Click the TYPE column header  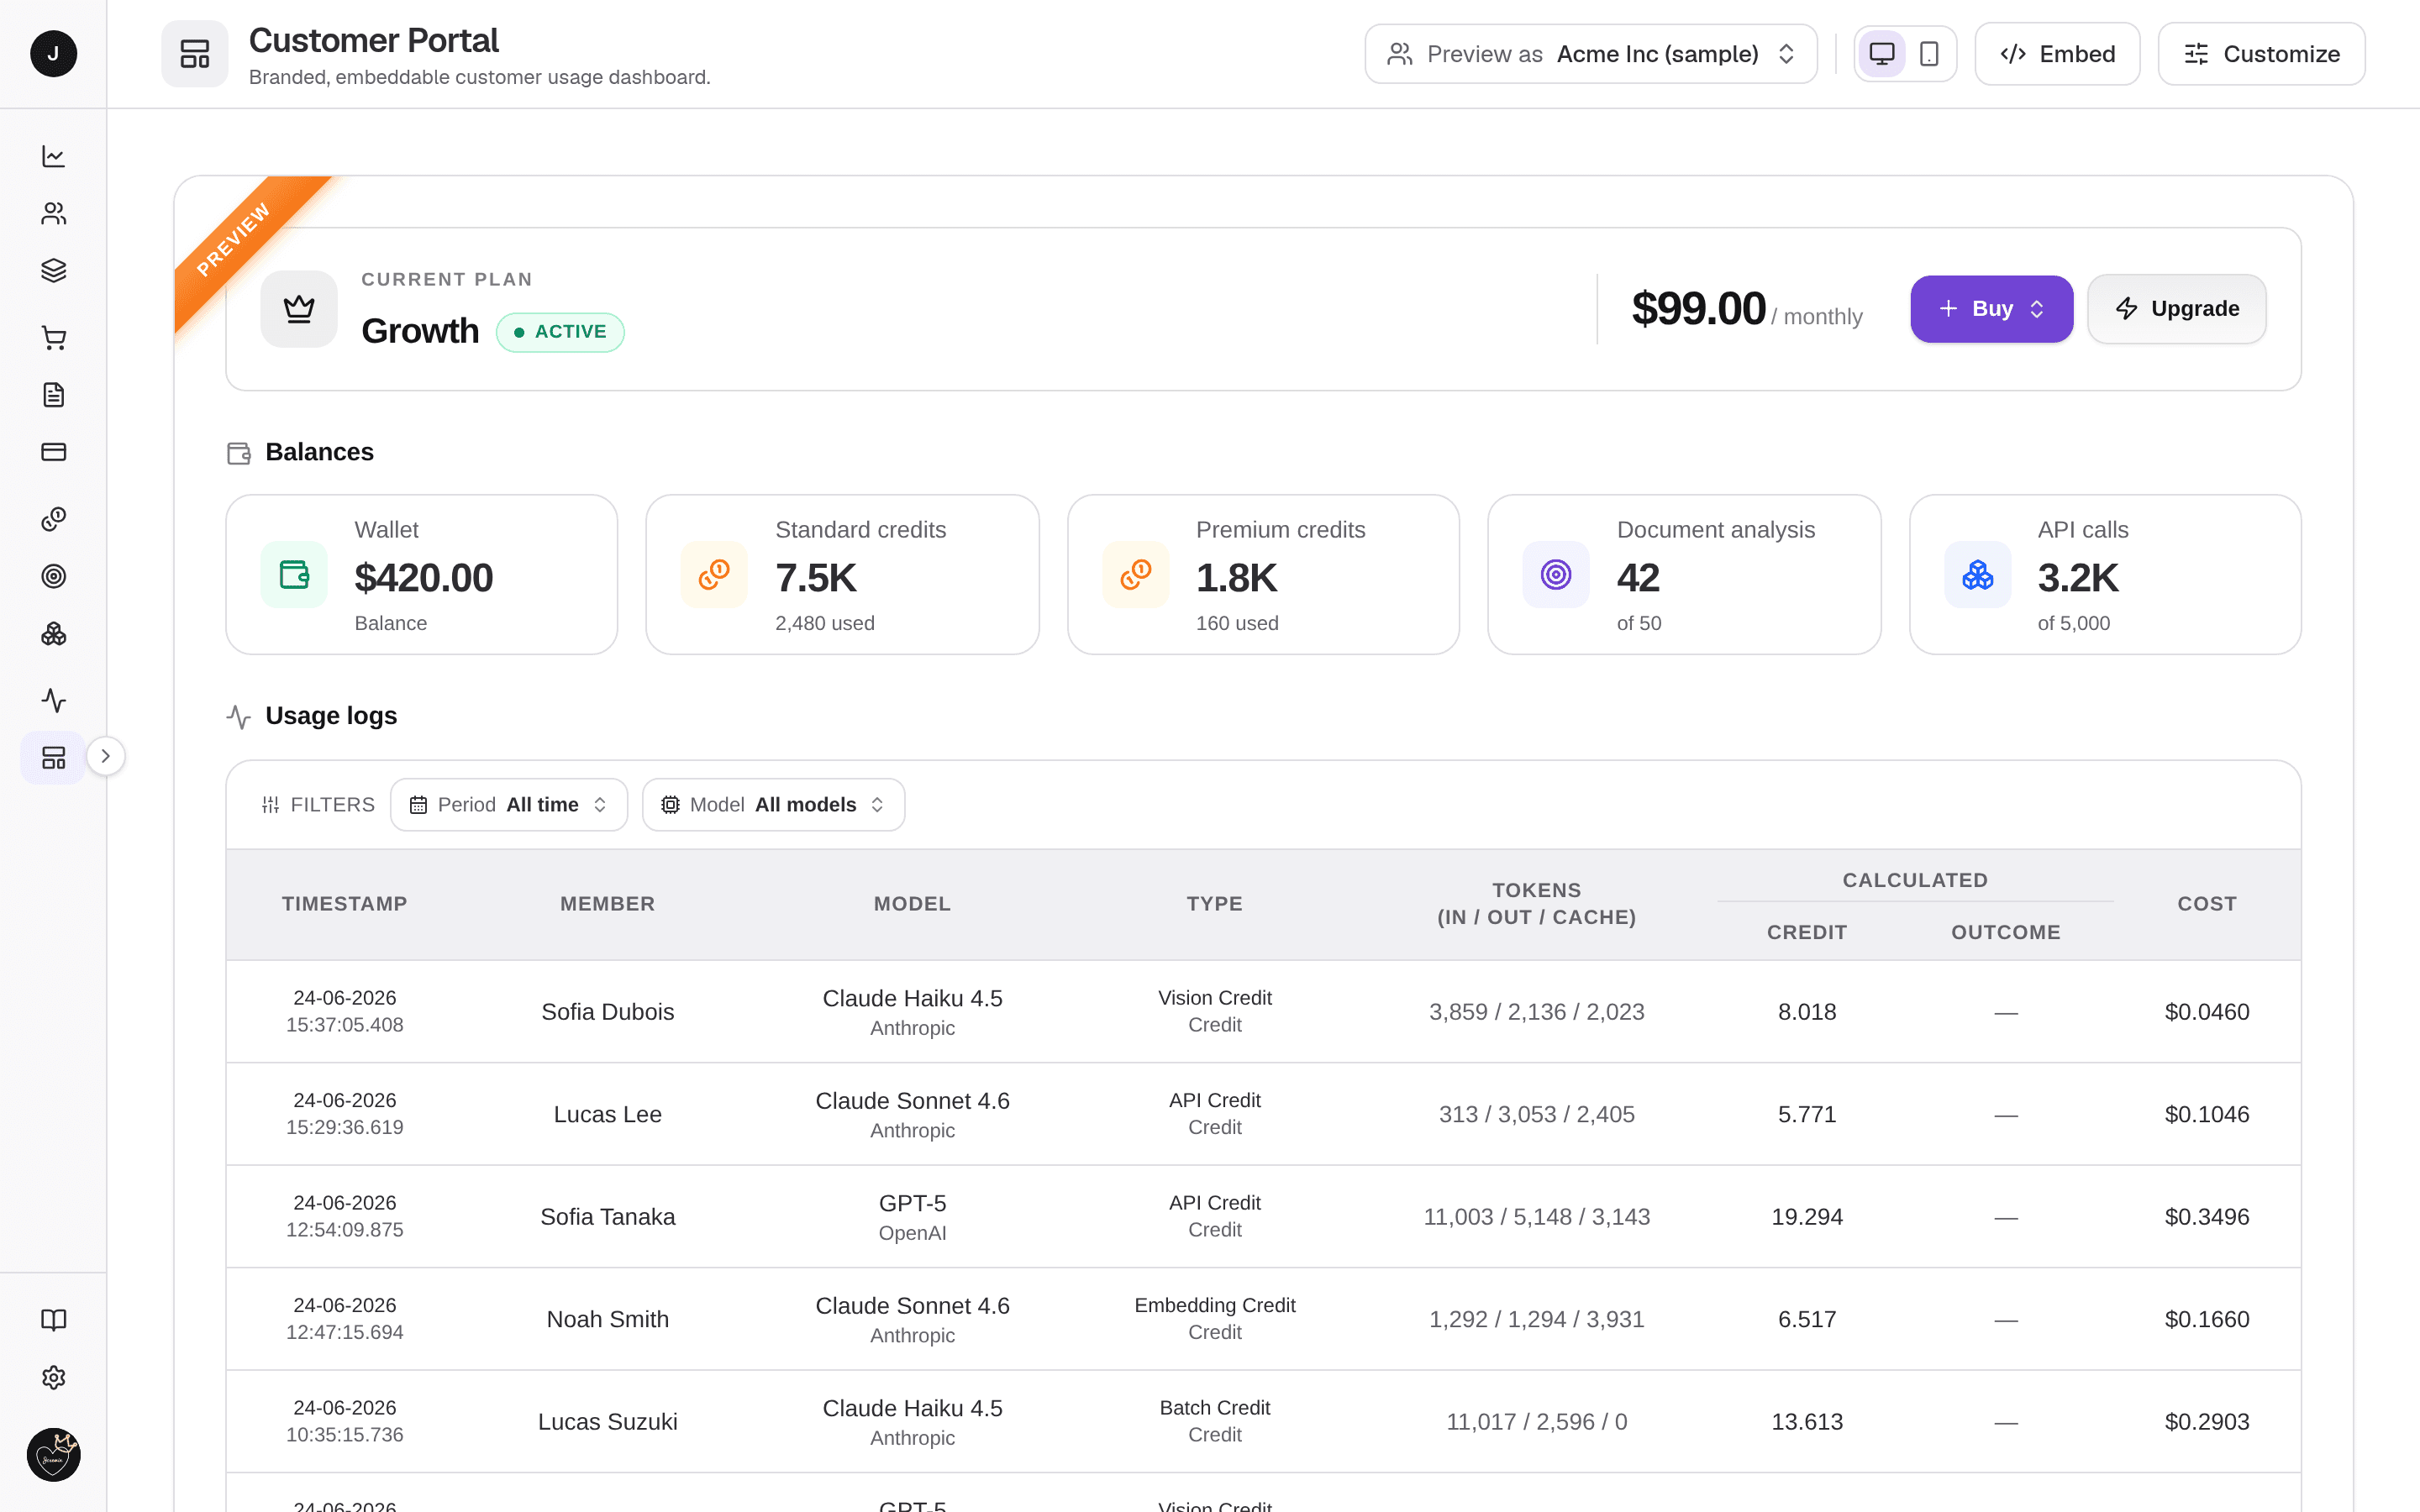pyautogui.click(x=1214, y=904)
